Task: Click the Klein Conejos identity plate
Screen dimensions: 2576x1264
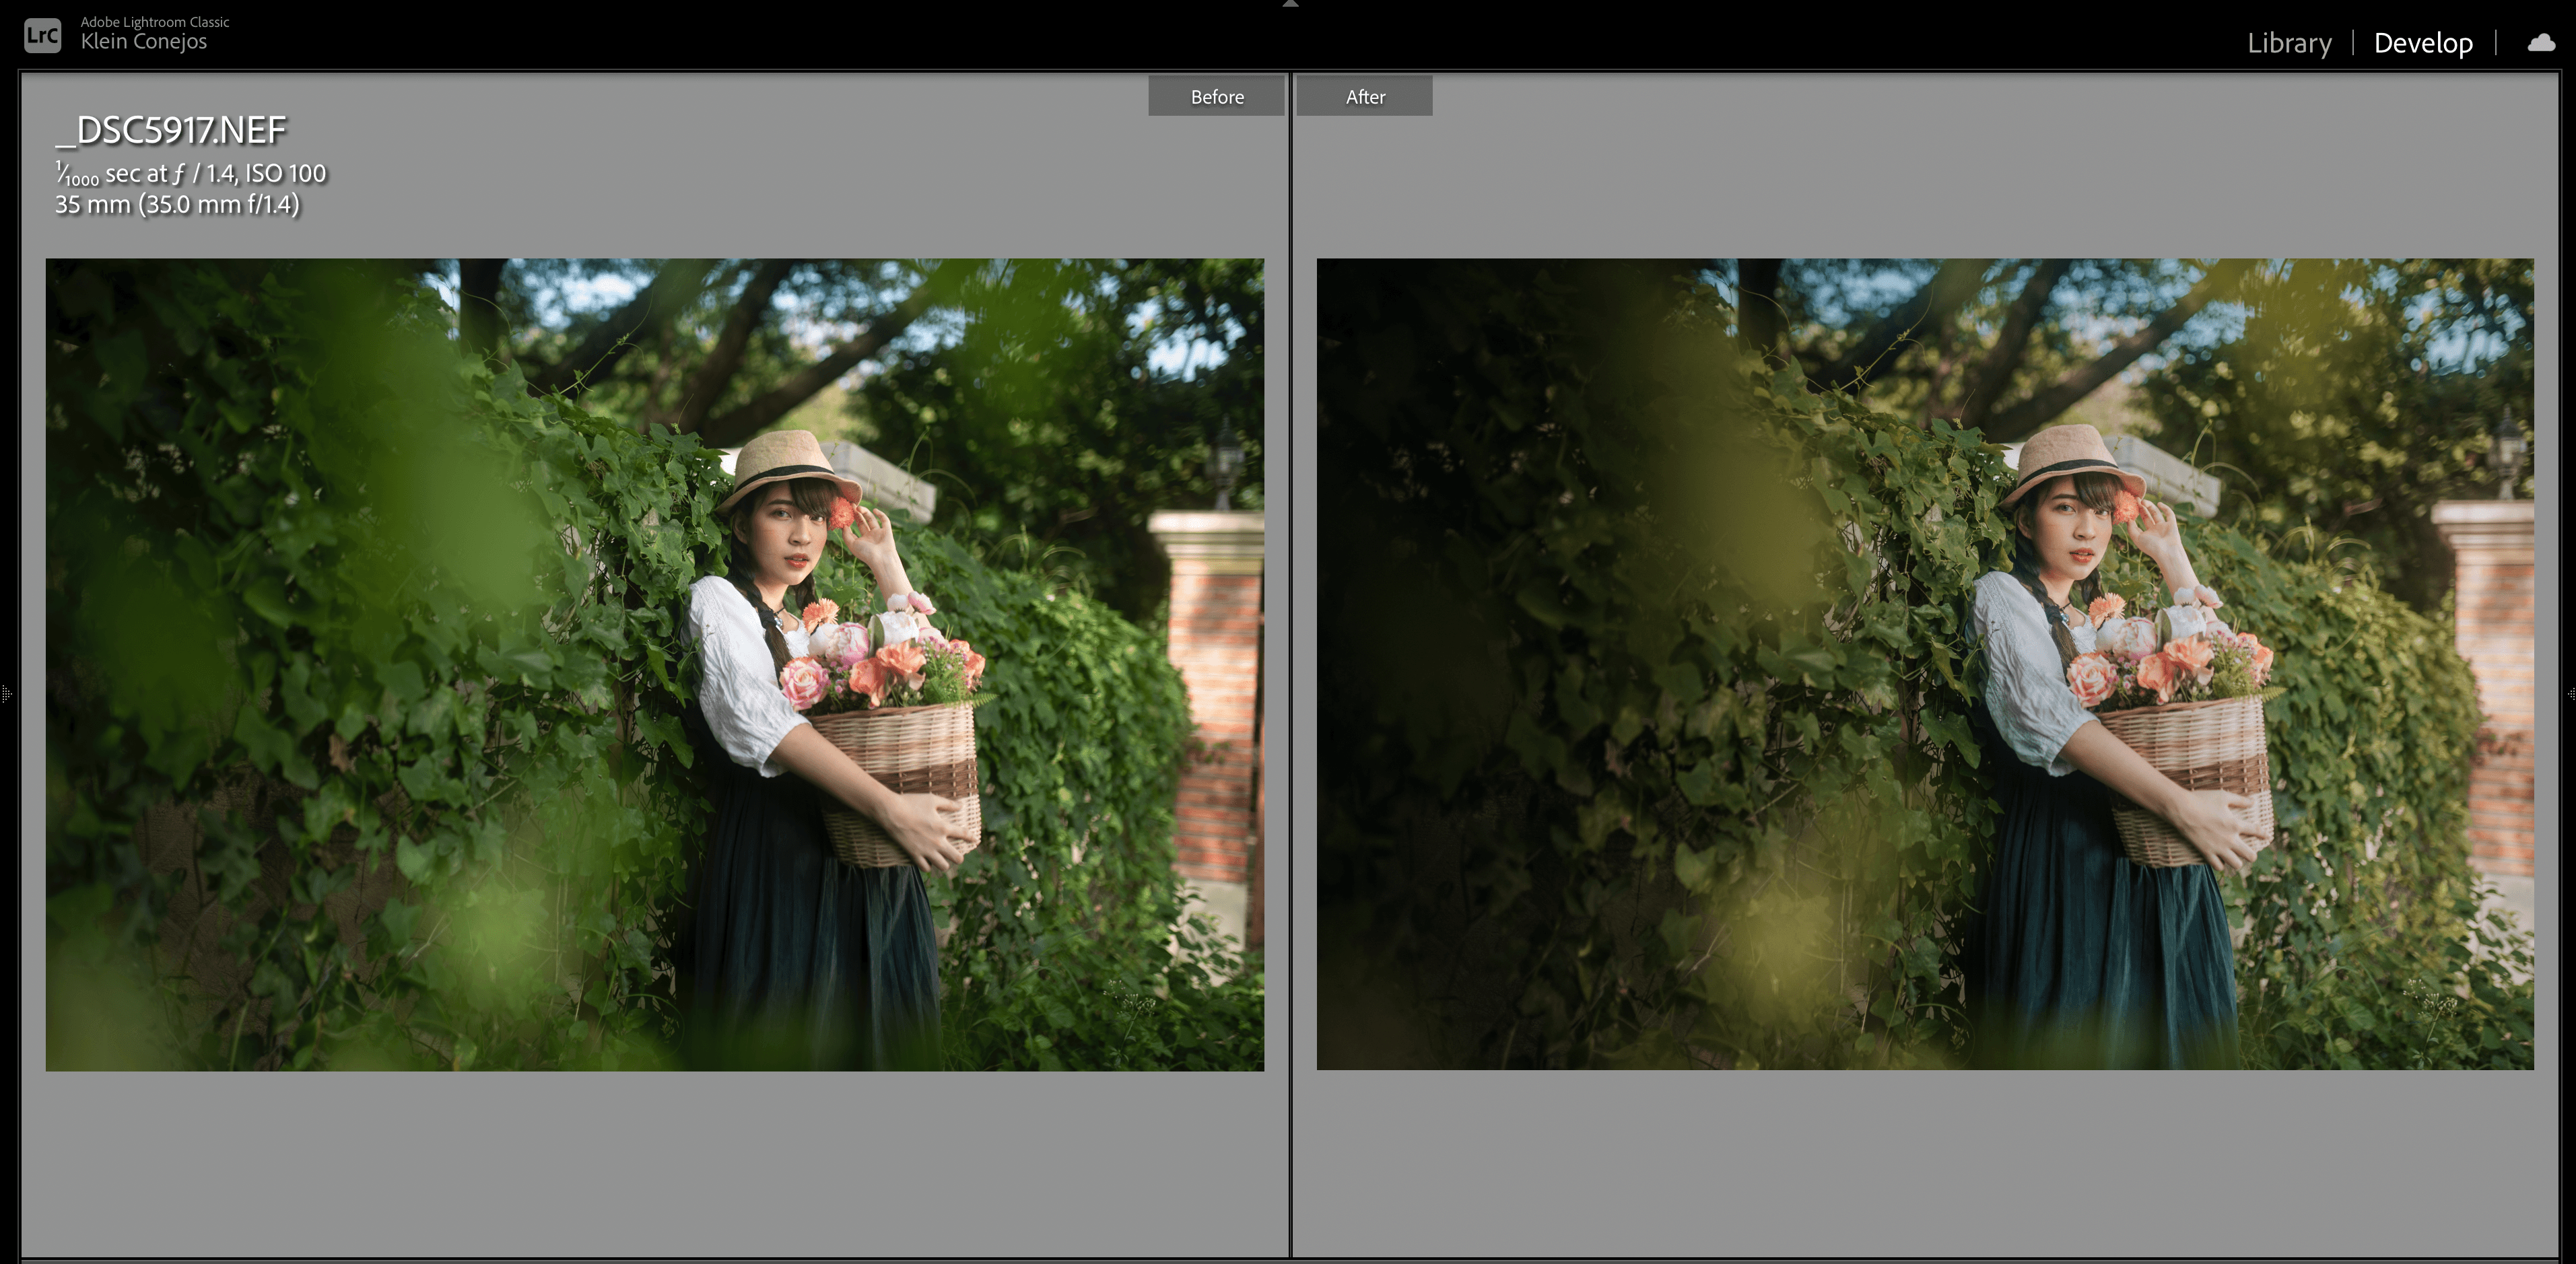Action: [x=143, y=42]
